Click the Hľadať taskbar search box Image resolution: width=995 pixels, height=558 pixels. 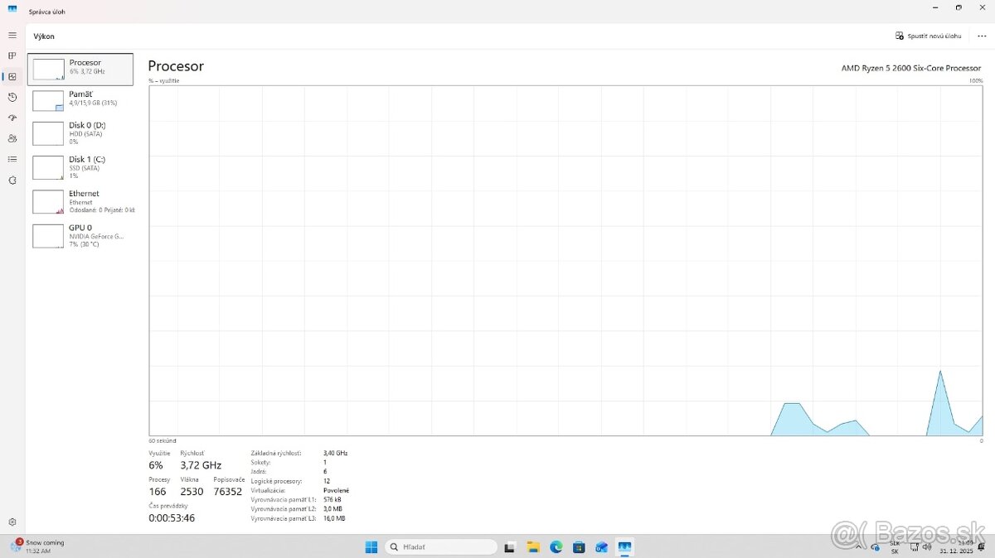pyautogui.click(x=440, y=547)
